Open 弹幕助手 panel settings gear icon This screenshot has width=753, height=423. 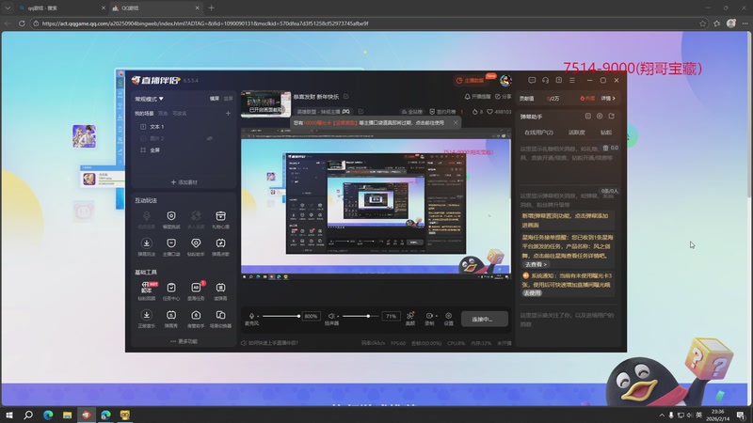click(600, 116)
